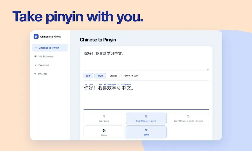Image resolution: width=252 pixels, height=151 pixels.
Task: Click the book icon beside My dictionary
Action: point(35,56)
